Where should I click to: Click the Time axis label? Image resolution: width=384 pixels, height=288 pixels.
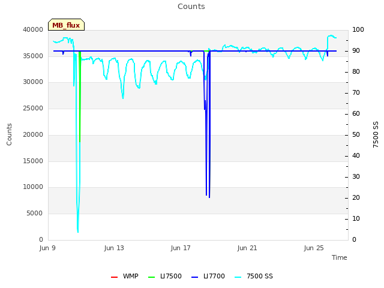340,257
